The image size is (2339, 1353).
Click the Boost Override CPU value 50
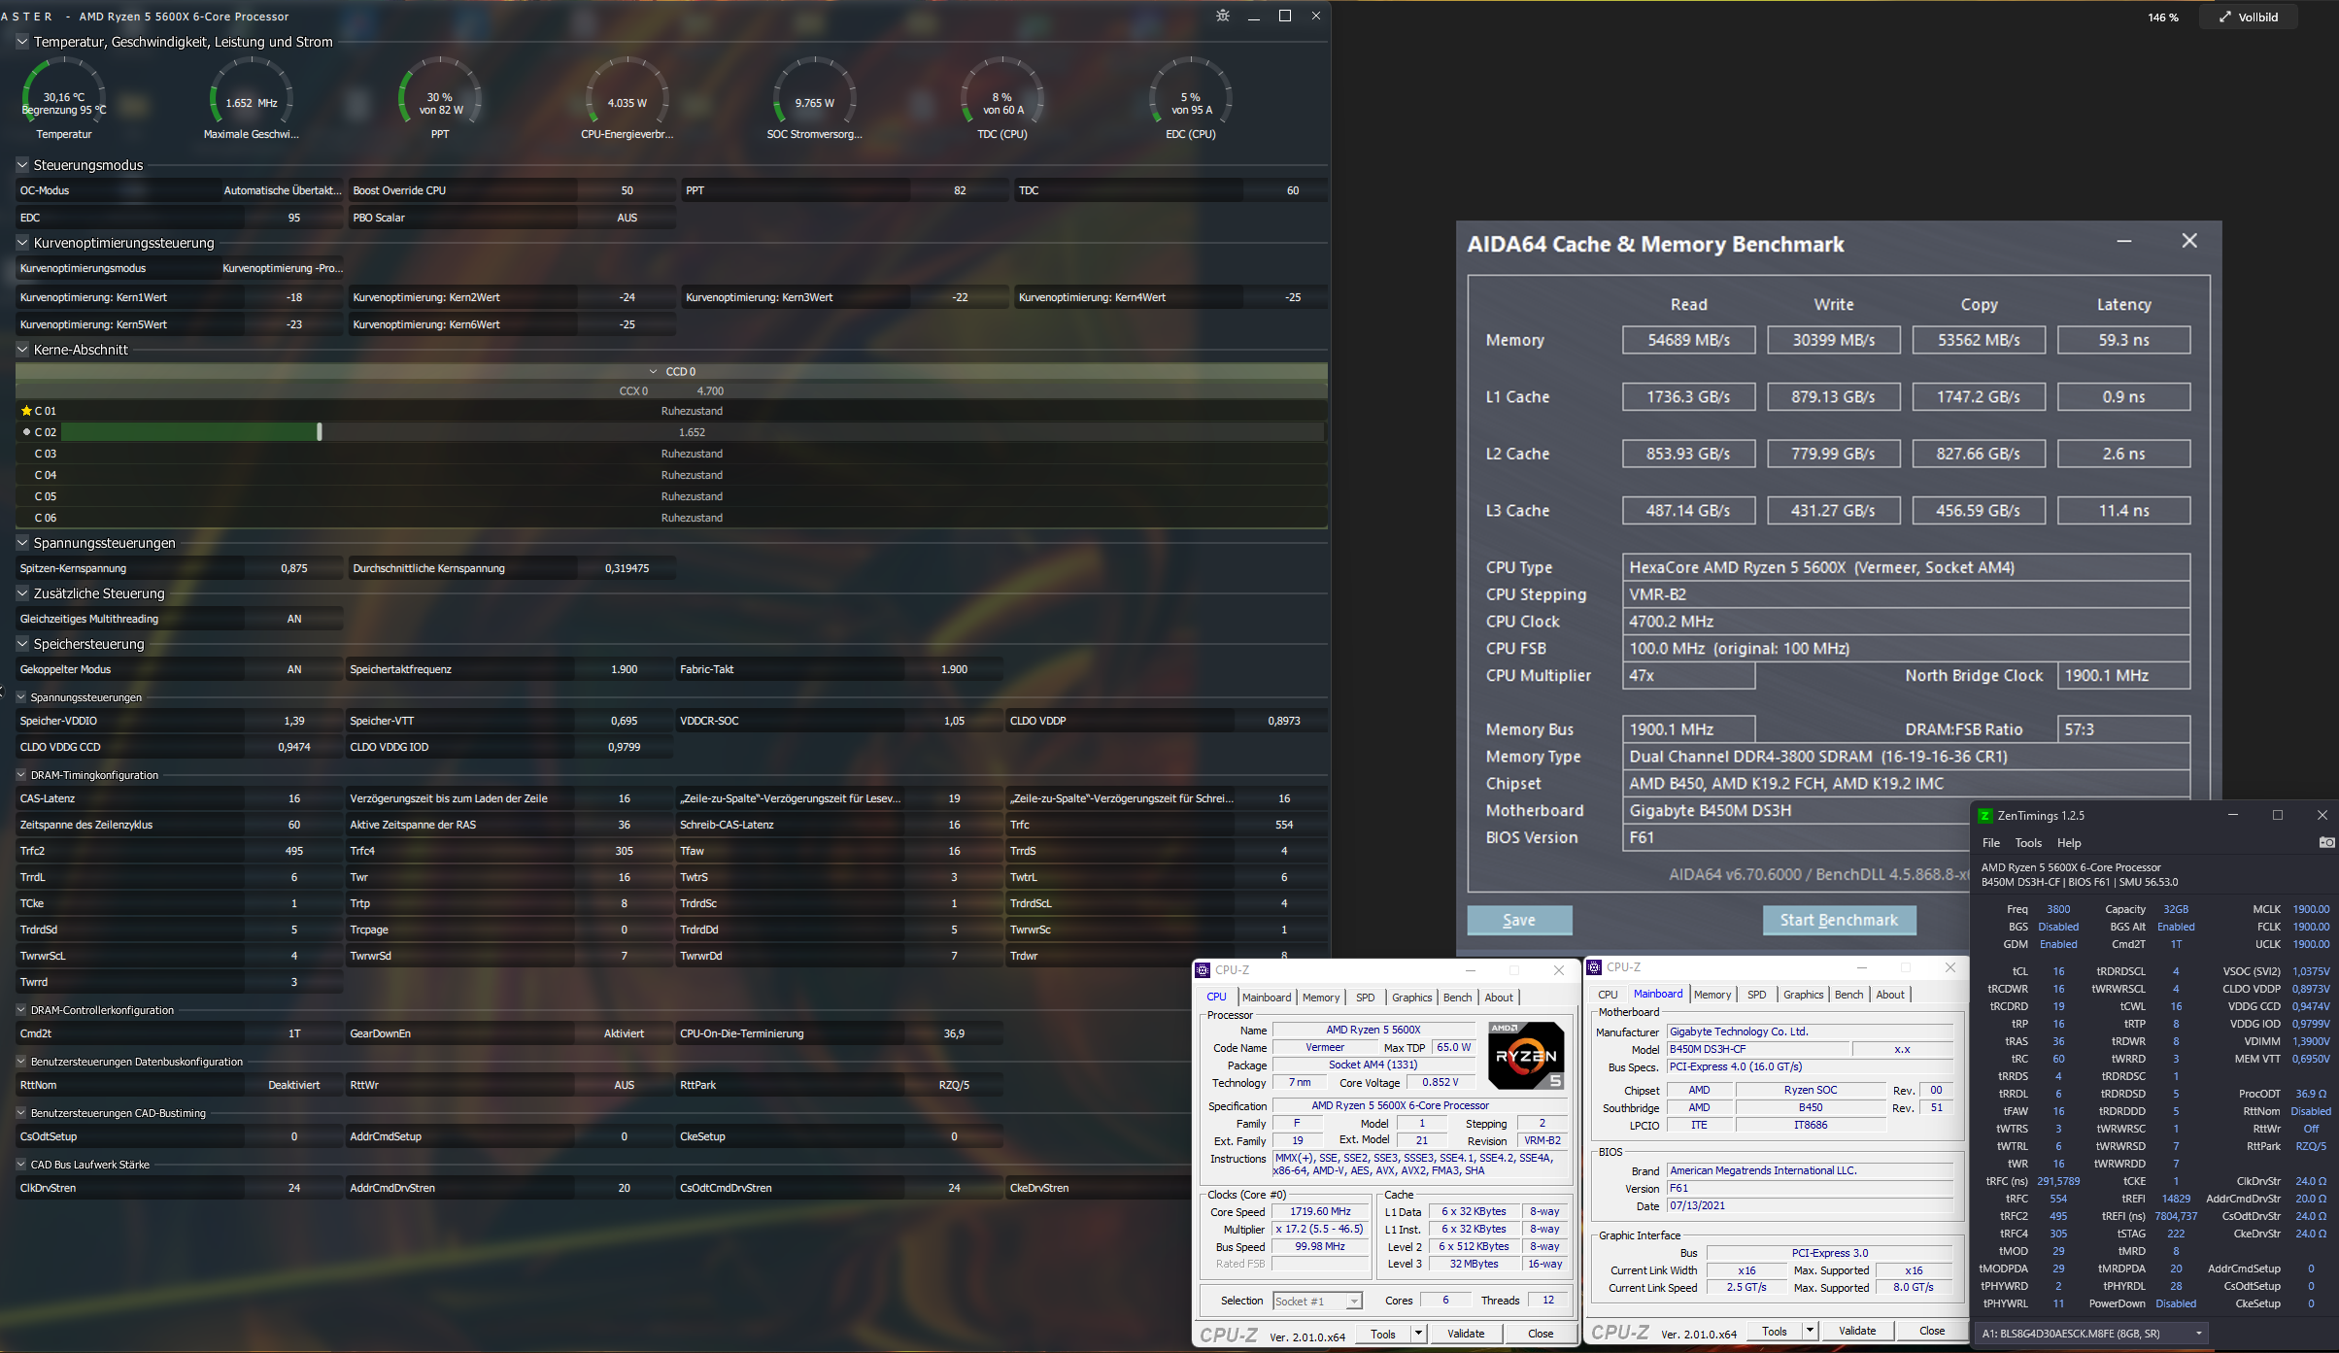(627, 190)
